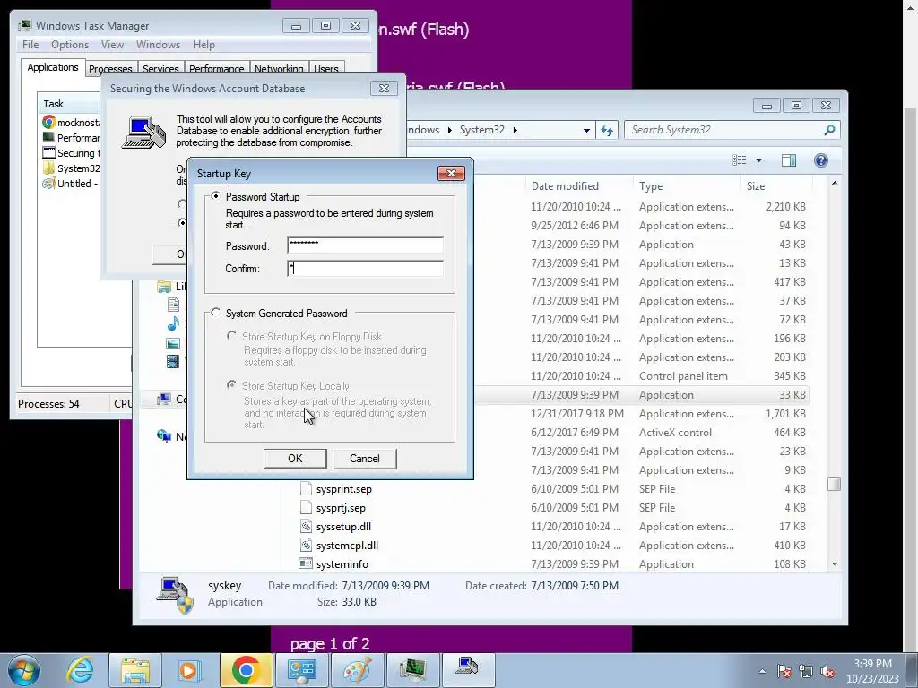Open Task Manager Options menu

pyautogui.click(x=70, y=45)
